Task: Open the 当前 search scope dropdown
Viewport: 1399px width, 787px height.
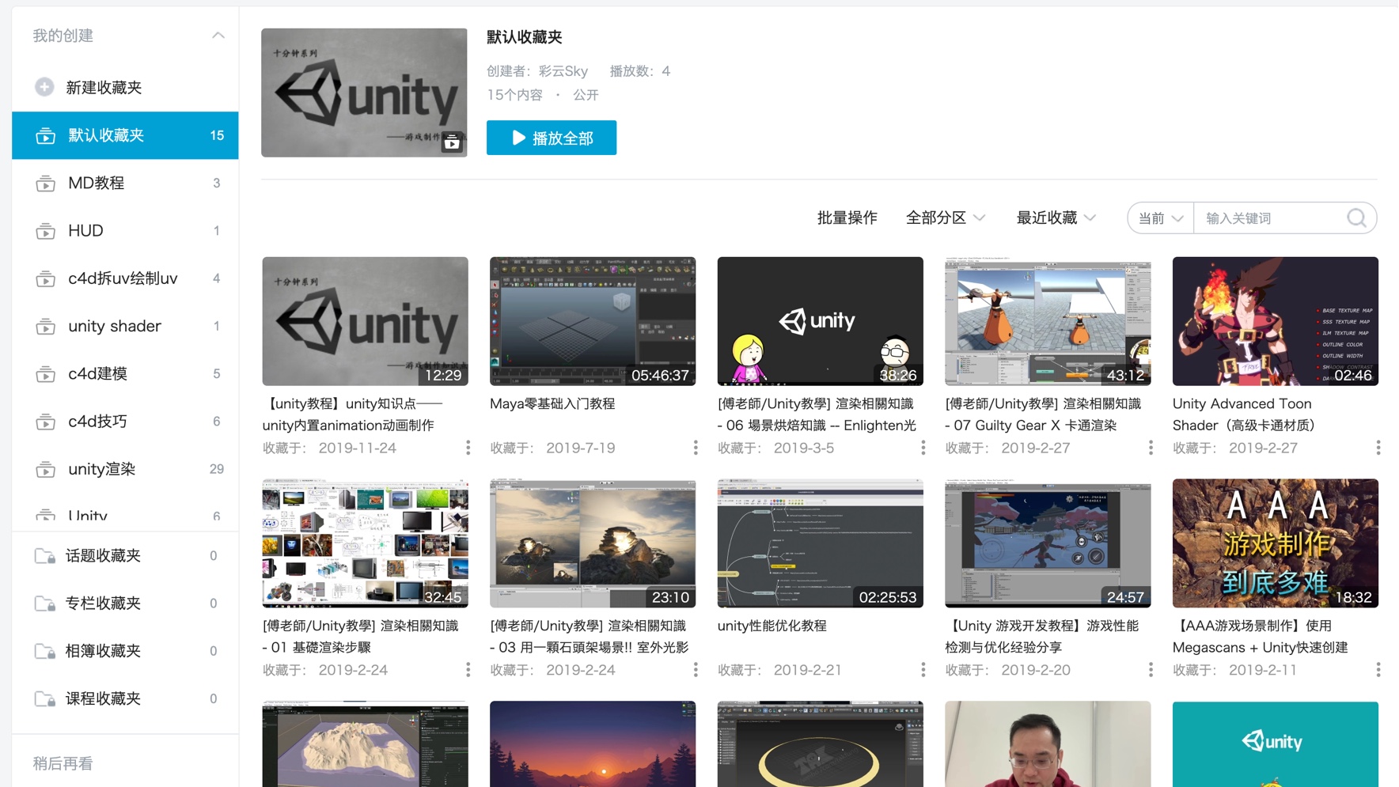Action: [x=1161, y=218]
